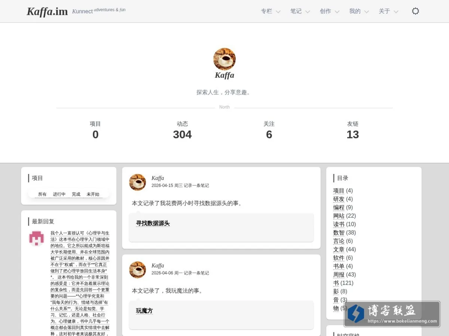Open the Kaffa.im site logo
The width and height of the screenshot is (449, 336).
(47, 12)
